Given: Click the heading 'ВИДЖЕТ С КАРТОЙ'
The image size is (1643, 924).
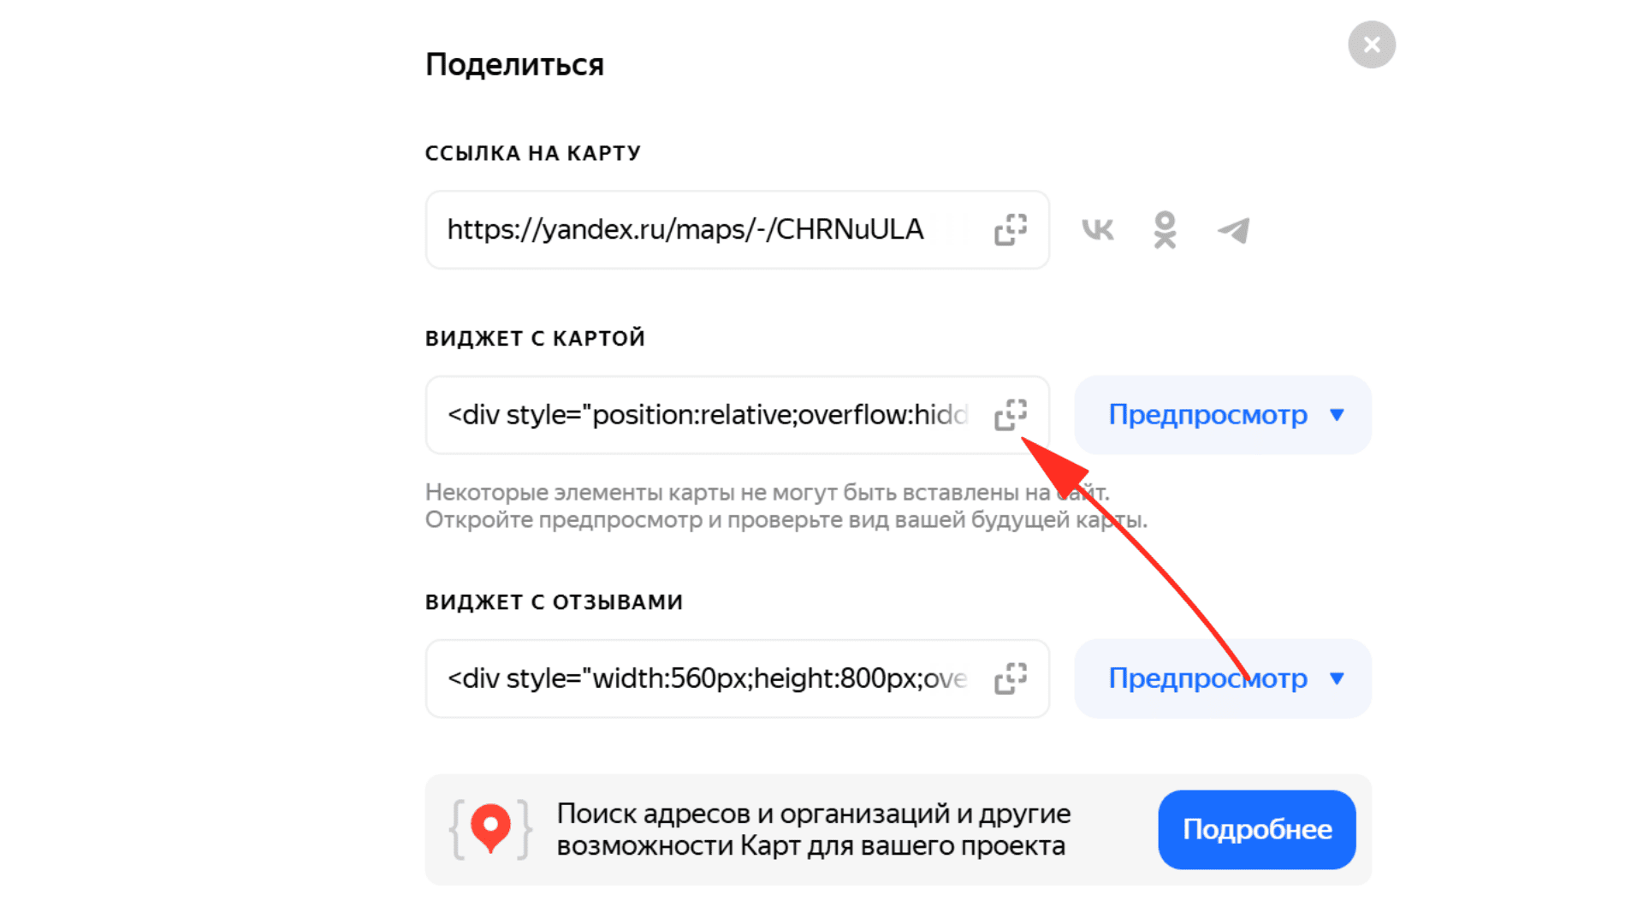Looking at the screenshot, I should pos(535,339).
